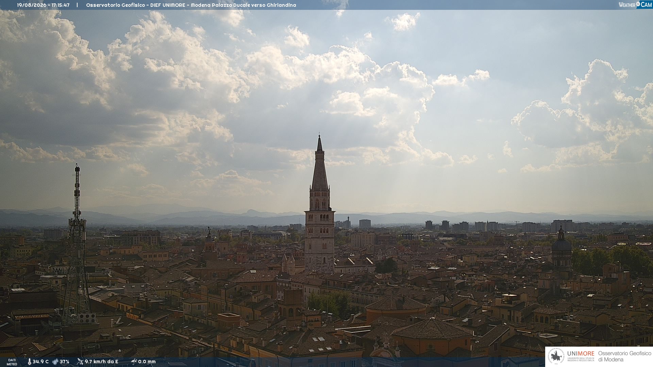Click the 9.7 km/h da E wind reading
This screenshot has width=653, height=367.
[x=101, y=362]
